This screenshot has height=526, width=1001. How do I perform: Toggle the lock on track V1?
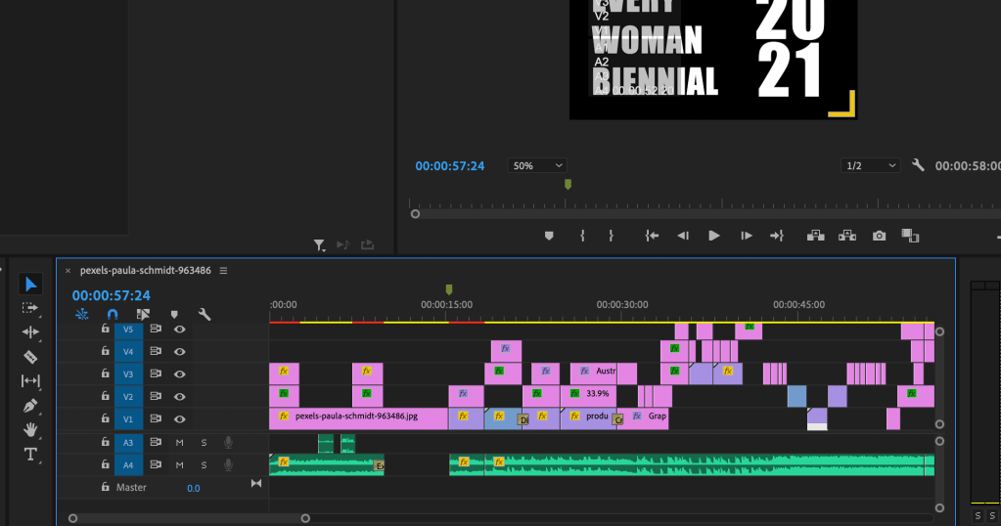pyautogui.click(x=106, y=418)
